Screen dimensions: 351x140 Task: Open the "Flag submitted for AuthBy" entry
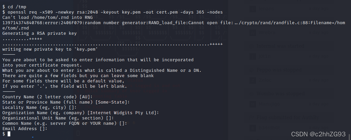point(288,117)
